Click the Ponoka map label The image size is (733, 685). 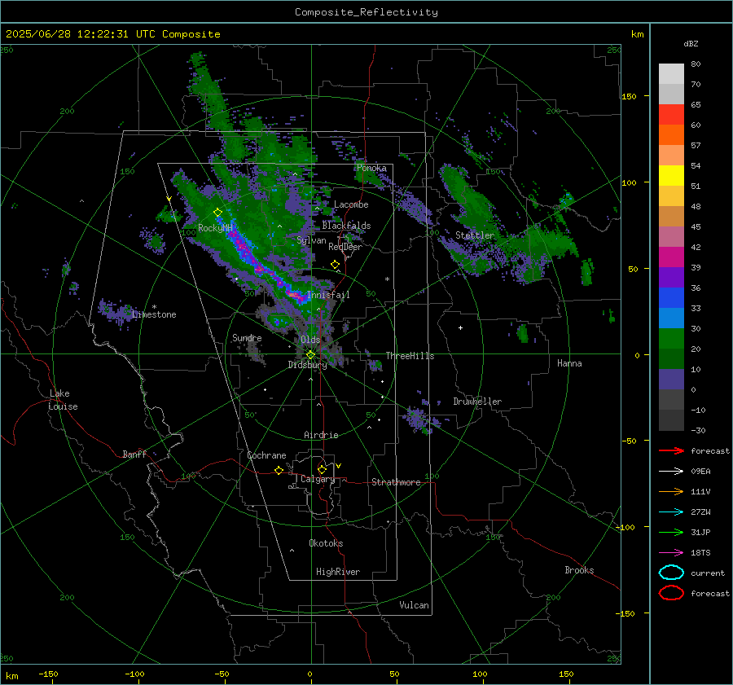pos(371,168)
